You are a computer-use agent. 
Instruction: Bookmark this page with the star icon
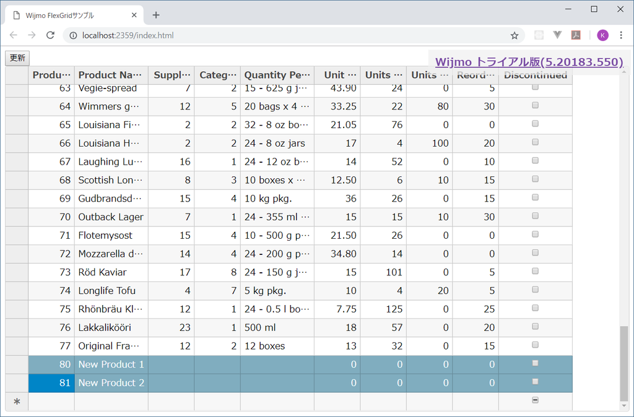(515, 35)
